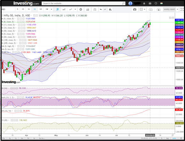Redo last chart action
185x141 pixels.
pyautogui.click(x=105, y=10)
